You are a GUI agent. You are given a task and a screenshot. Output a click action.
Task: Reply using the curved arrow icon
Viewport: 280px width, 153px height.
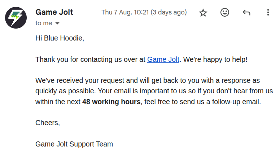(246, 13)
